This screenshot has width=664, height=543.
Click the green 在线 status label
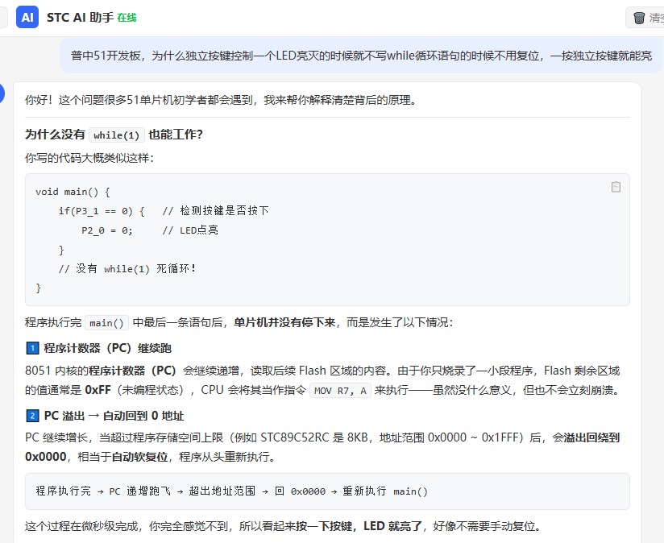(127, 18)
